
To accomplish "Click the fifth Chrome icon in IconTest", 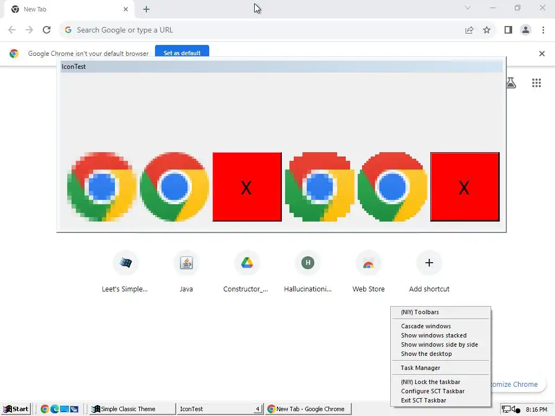I will pyautogui.click(x=392, y=187).
